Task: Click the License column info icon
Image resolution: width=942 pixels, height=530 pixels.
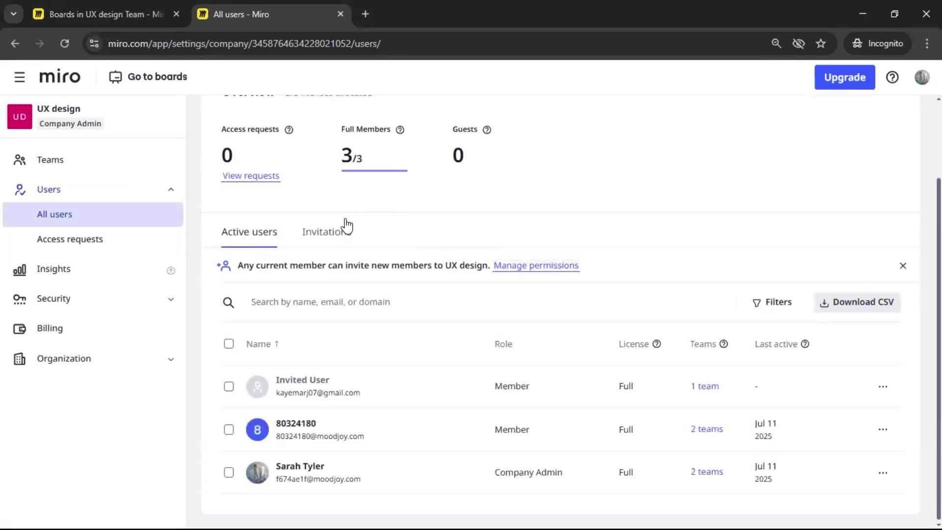Action: pyautogui.click(x=656, y=344)
